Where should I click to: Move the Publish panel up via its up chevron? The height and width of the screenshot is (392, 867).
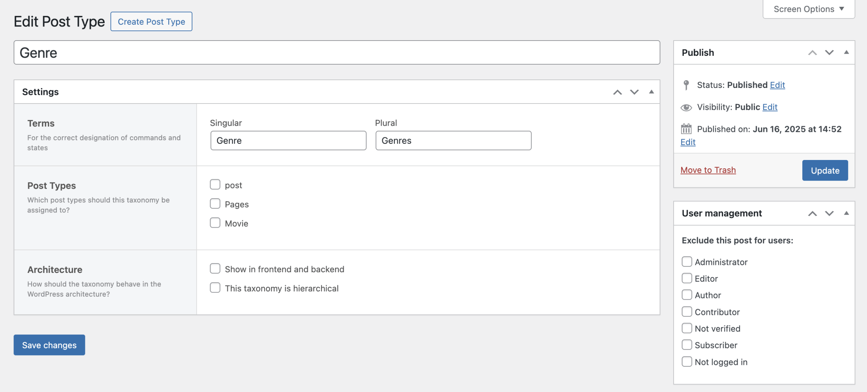[x=812, y=52]
